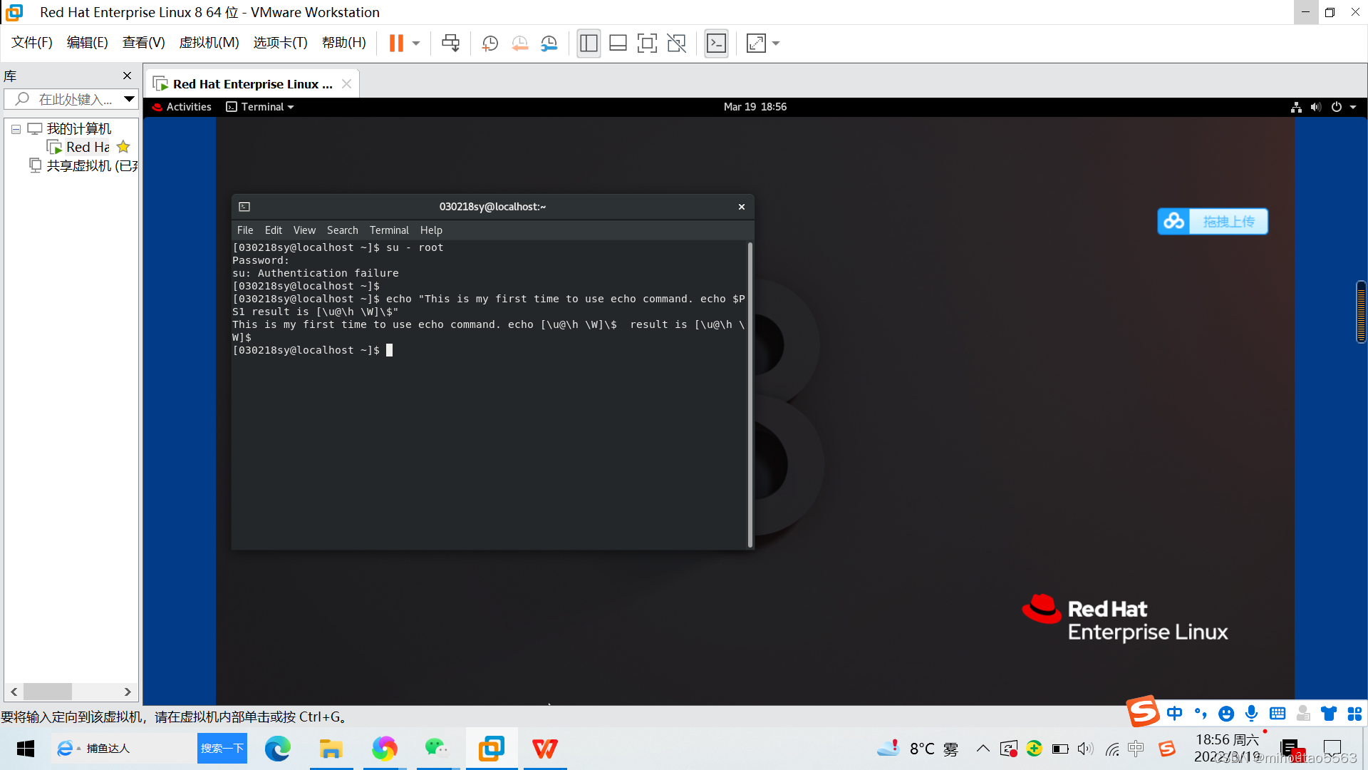
Task: Send Ctrl+Alt+Del to the guest
Action: pos(450,43)
